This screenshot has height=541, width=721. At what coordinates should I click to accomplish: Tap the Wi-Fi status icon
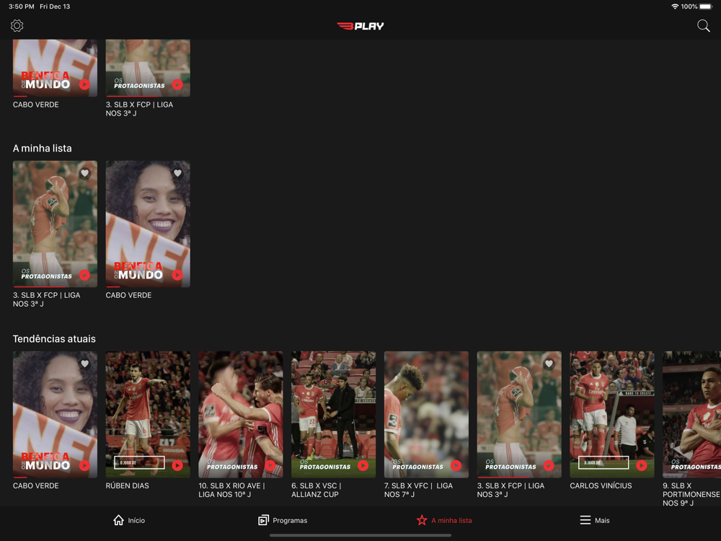[675, 6]
